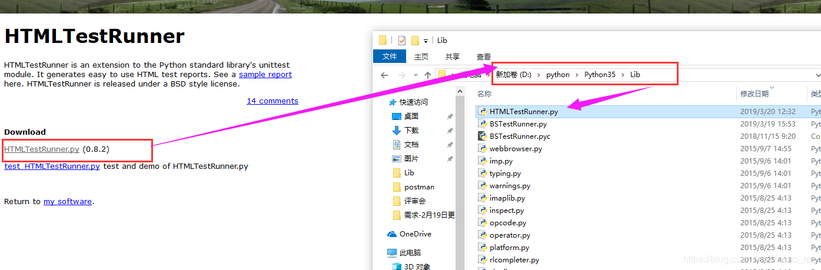Click the Python icon next to webbrowser.py
The height and width of the screenshot is (270, 821).
[483, 149]
